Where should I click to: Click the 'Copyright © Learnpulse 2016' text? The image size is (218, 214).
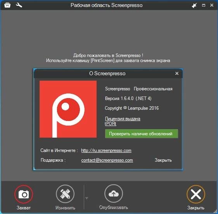coord(131,108)
